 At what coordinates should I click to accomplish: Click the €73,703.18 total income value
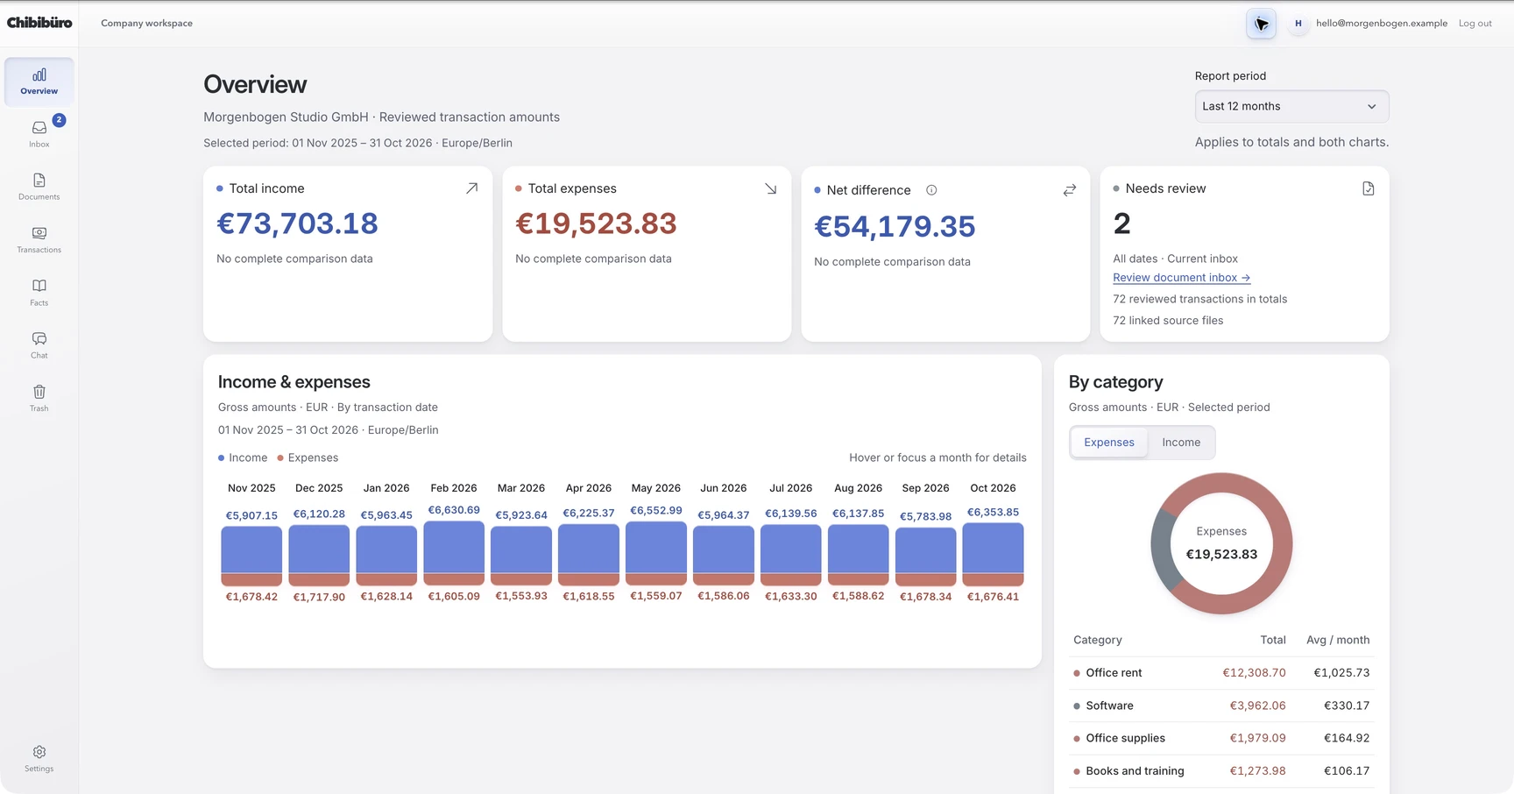click(297, 223)
